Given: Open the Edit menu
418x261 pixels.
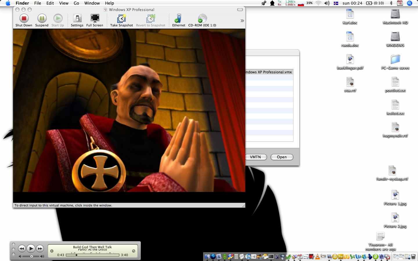Looking at the screenshot, I should (50, 3).
